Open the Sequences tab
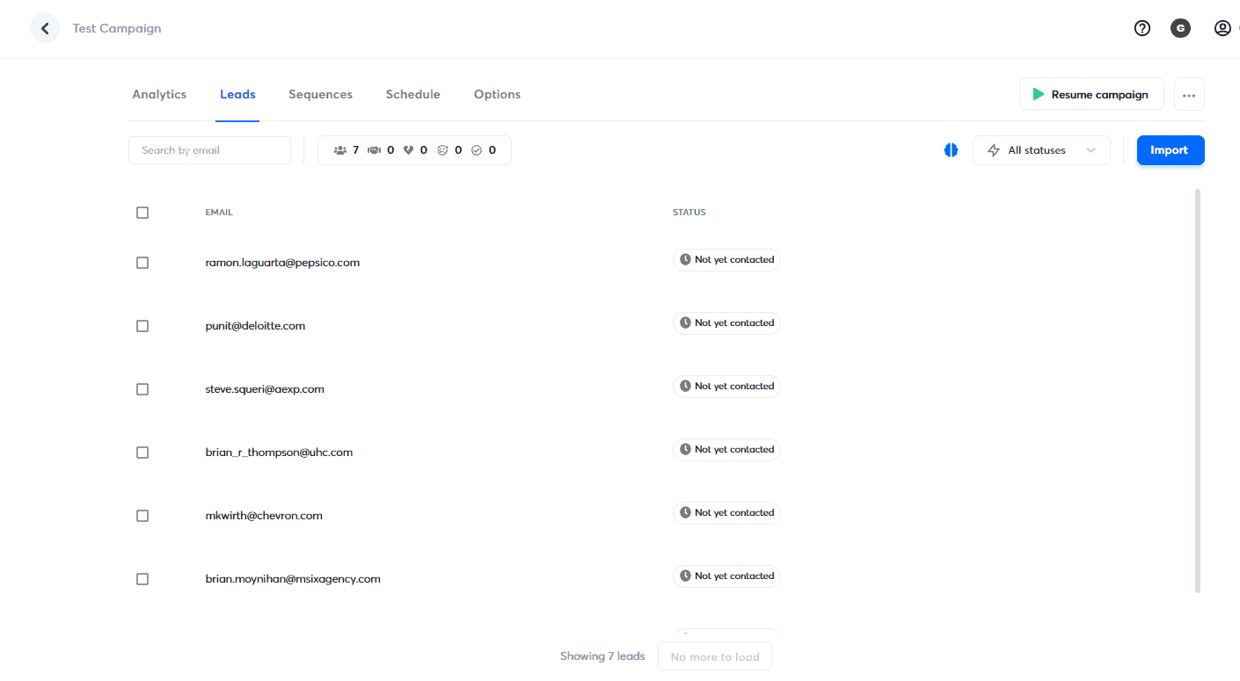Viewport: 1240px width, 681px height. click(320, 94)
